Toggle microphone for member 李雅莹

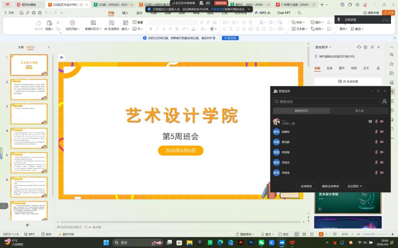point(376,172)
